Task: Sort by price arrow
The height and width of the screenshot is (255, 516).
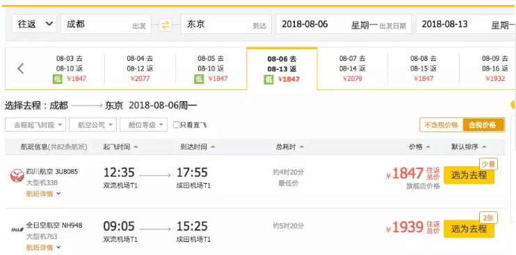Action: (428, 147)
